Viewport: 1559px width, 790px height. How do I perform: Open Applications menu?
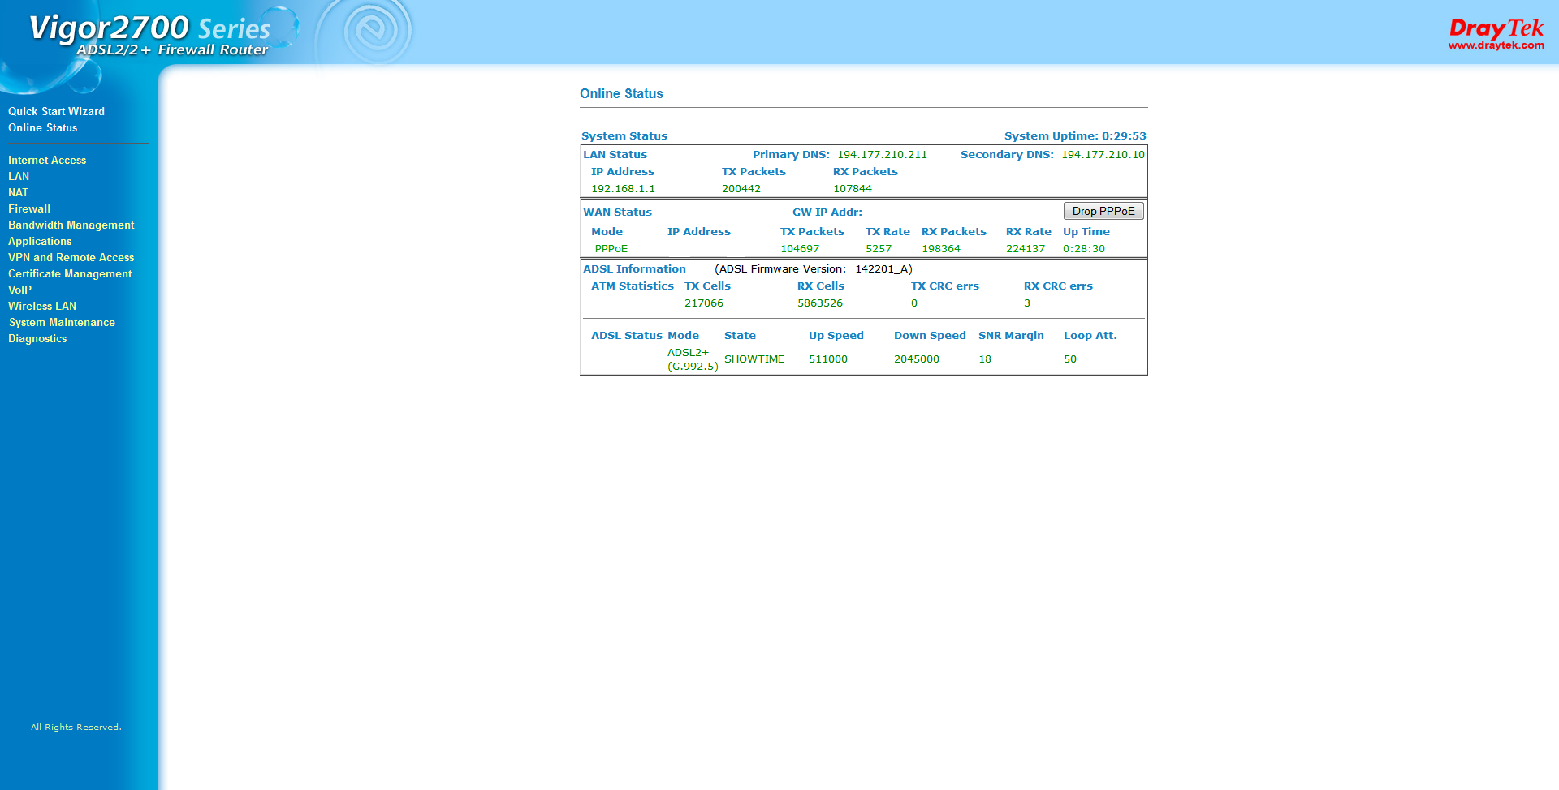pos(40,241)
